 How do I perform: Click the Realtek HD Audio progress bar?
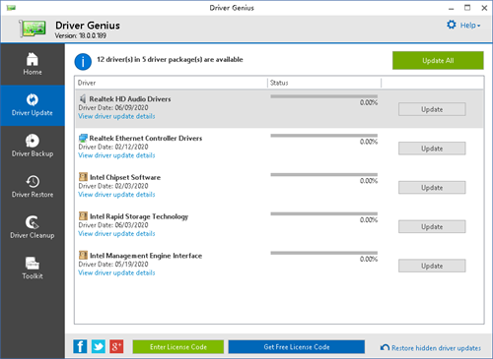pyautogui.click(x=324, y=96)
